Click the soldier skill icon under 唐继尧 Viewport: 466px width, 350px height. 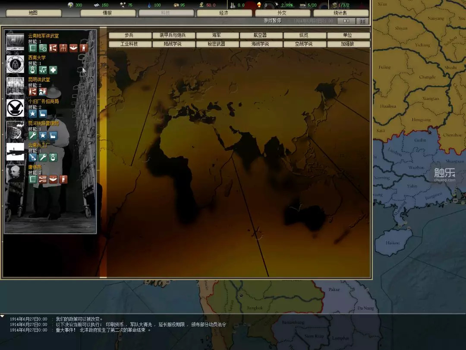pyautogui.click(x=63, y=179)
